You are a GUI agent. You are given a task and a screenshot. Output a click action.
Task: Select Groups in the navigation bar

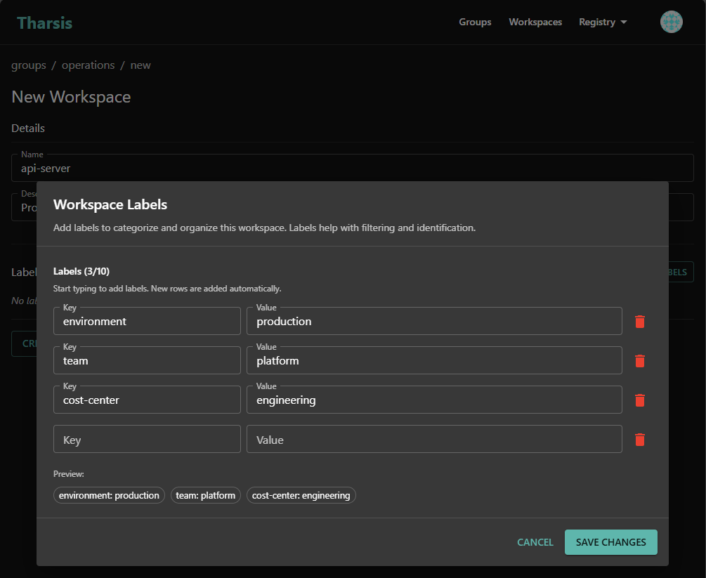(x=475, y=22)
